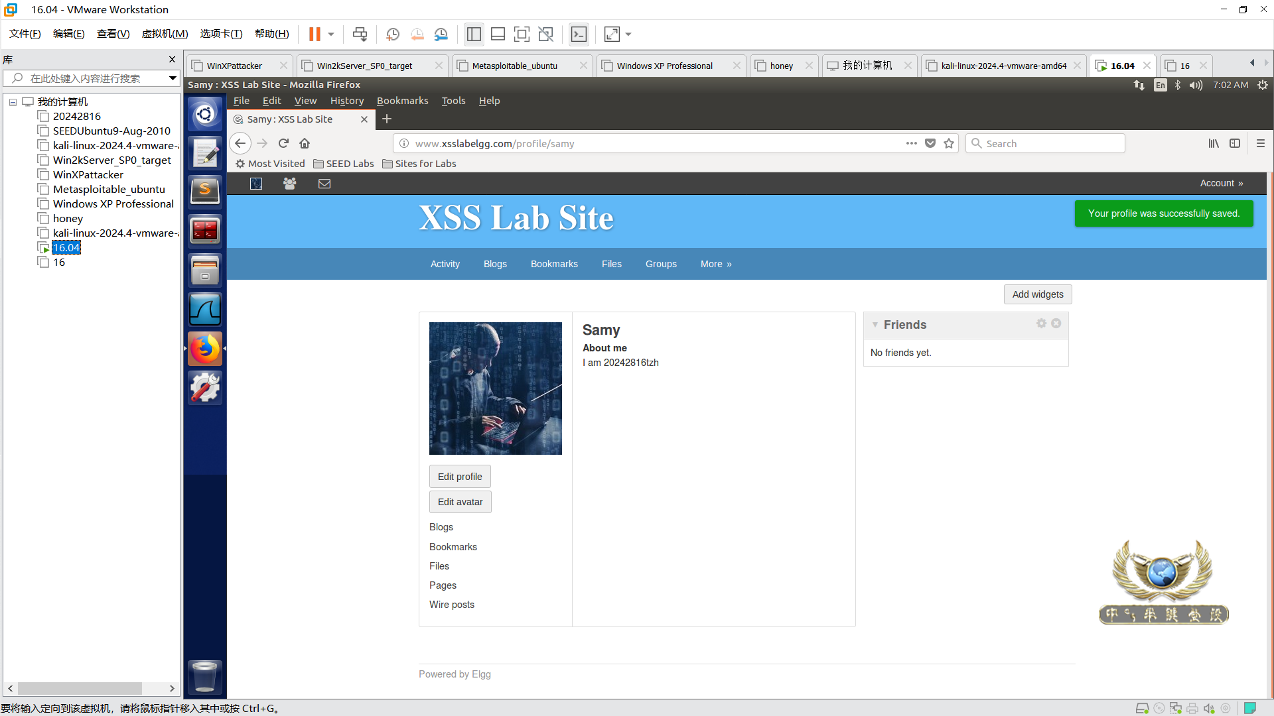Screen dimensions: 1274x716
Task: Toggle VMware library sidebar view button
Action: pos(474,34)
